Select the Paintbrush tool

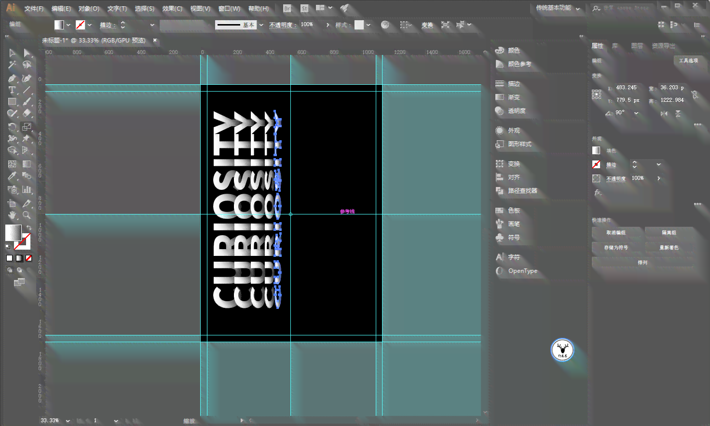[27, 102]
